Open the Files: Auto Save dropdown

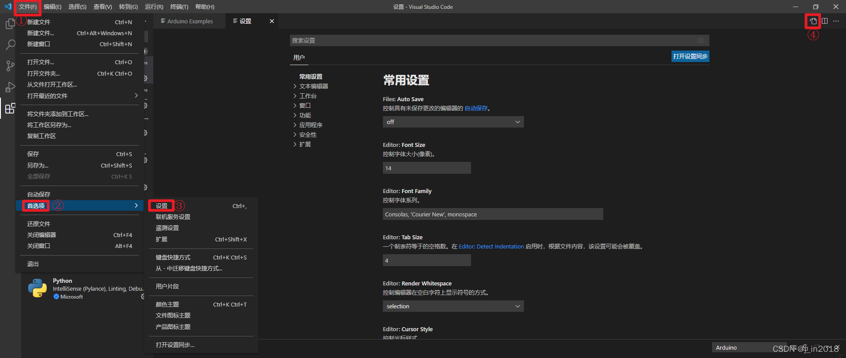pyautogui.click(x=453, y=122)
